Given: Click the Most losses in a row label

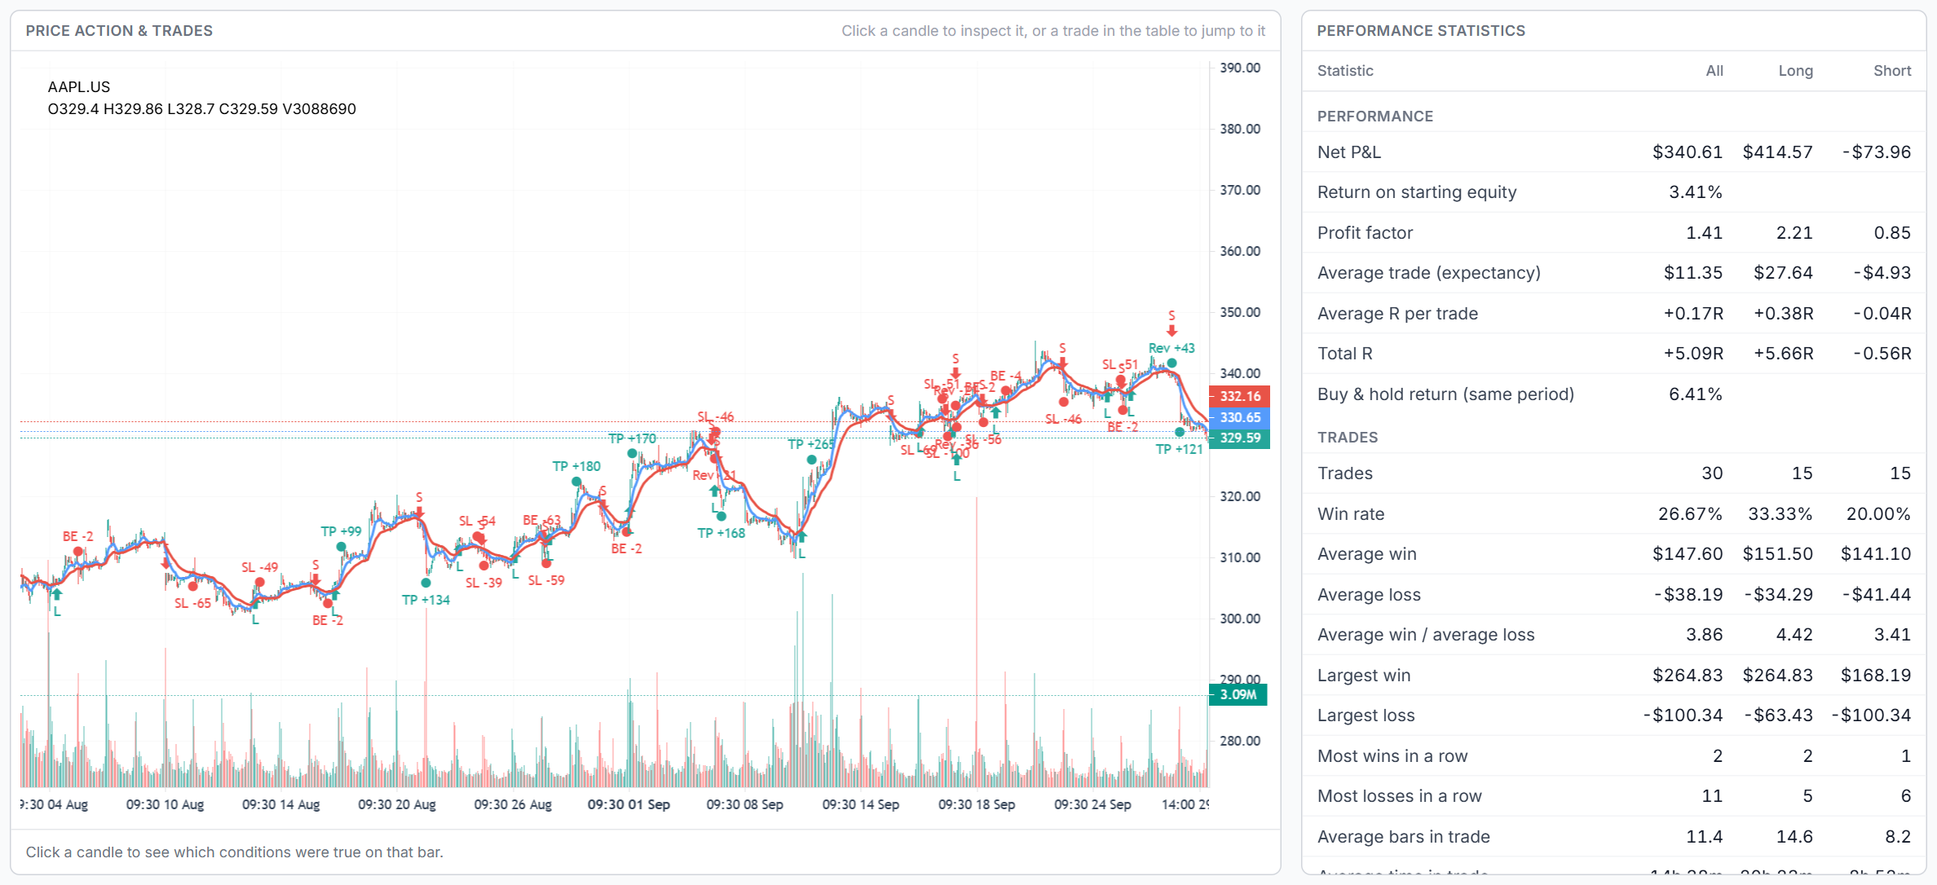Looking at the screenshot, I should pyautogui.click(x=1399, y=796).
